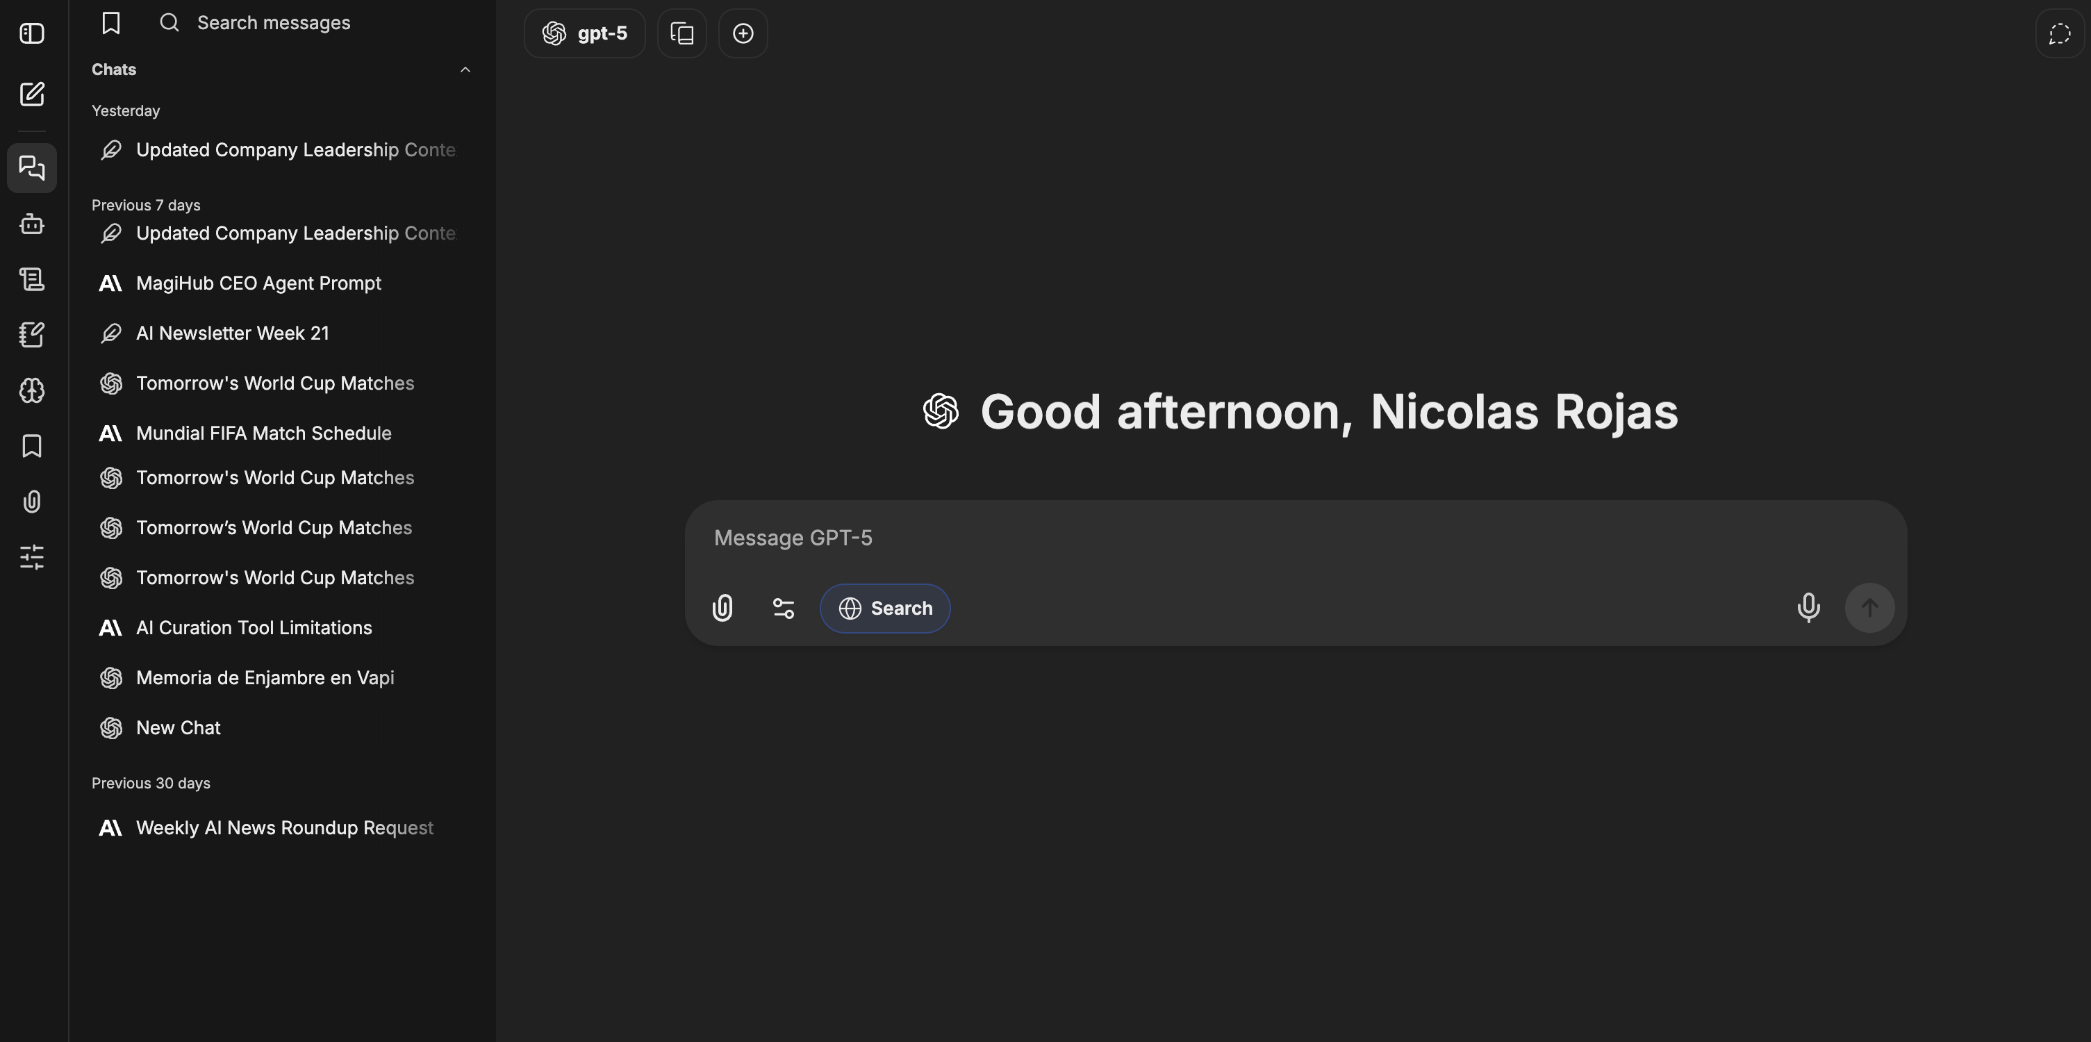This screenshot has height=1042, width=2091.
Task: Open the brain memories icon
Action: click(x=32, y=390)
